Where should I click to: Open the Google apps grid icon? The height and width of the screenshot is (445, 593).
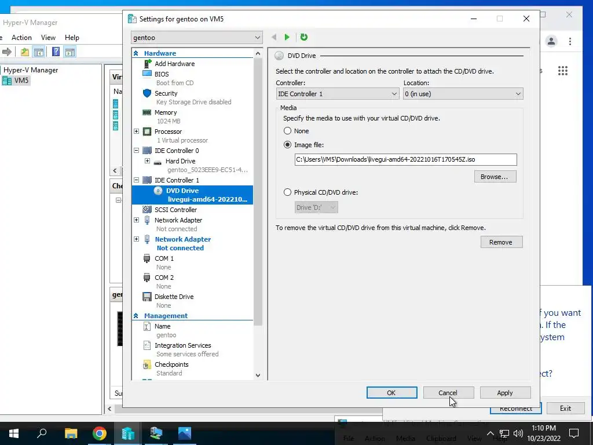coord(563,71)
